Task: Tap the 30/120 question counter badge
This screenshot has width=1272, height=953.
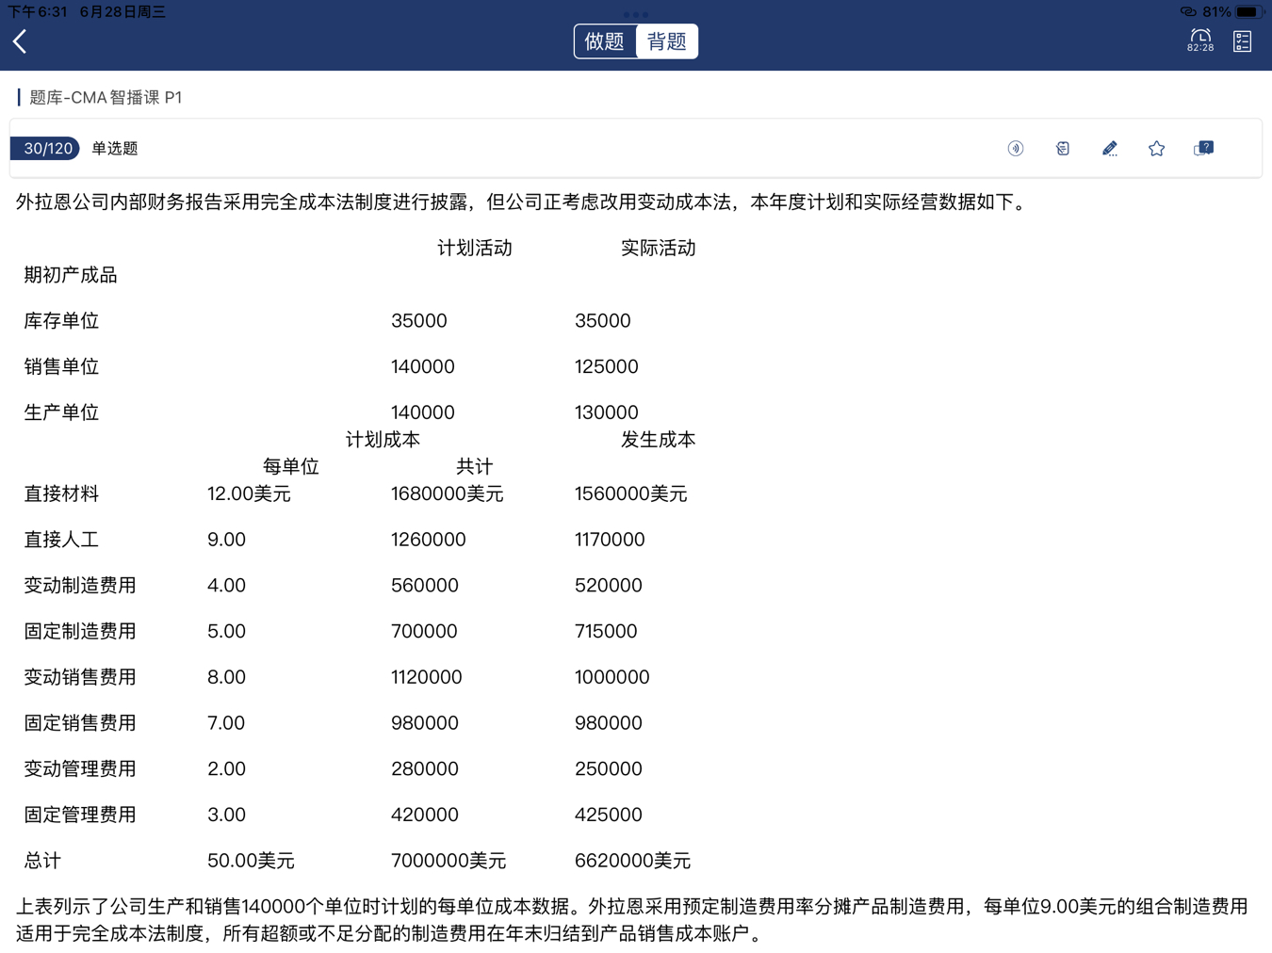Action: 46,149
